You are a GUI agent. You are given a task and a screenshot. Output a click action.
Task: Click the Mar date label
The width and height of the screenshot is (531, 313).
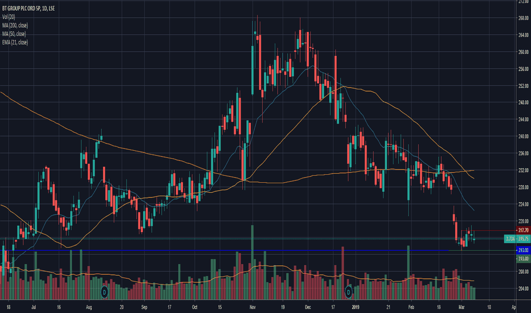[461, 307]
